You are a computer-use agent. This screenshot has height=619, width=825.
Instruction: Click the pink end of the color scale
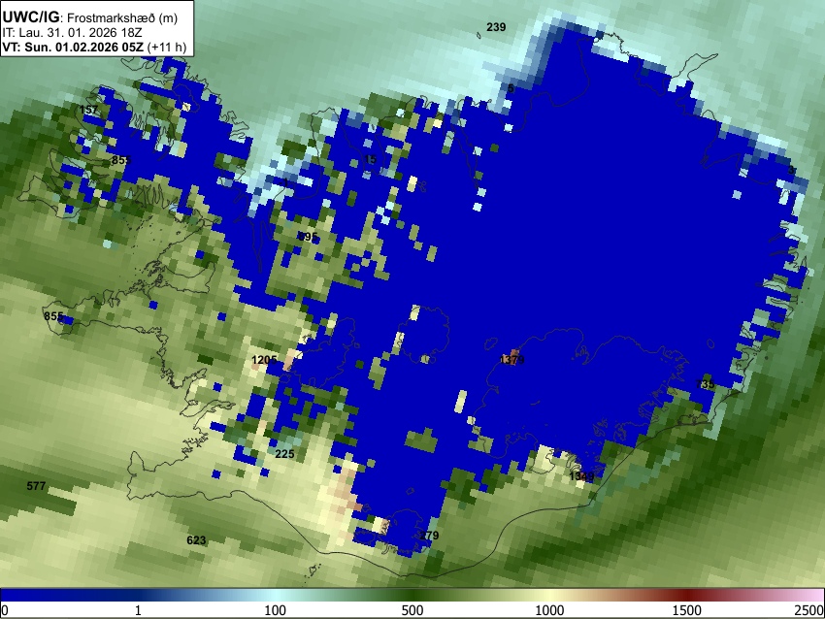813,595
